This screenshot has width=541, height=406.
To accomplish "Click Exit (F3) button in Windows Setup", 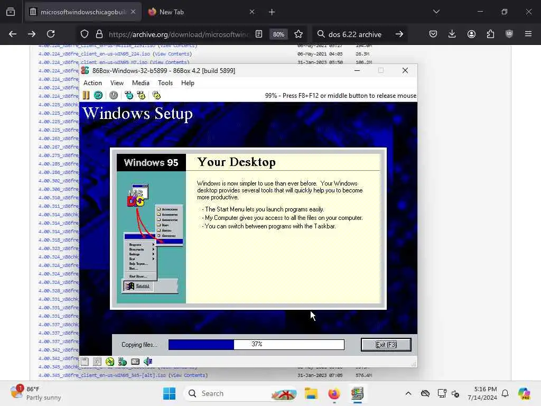I will 386,345.
